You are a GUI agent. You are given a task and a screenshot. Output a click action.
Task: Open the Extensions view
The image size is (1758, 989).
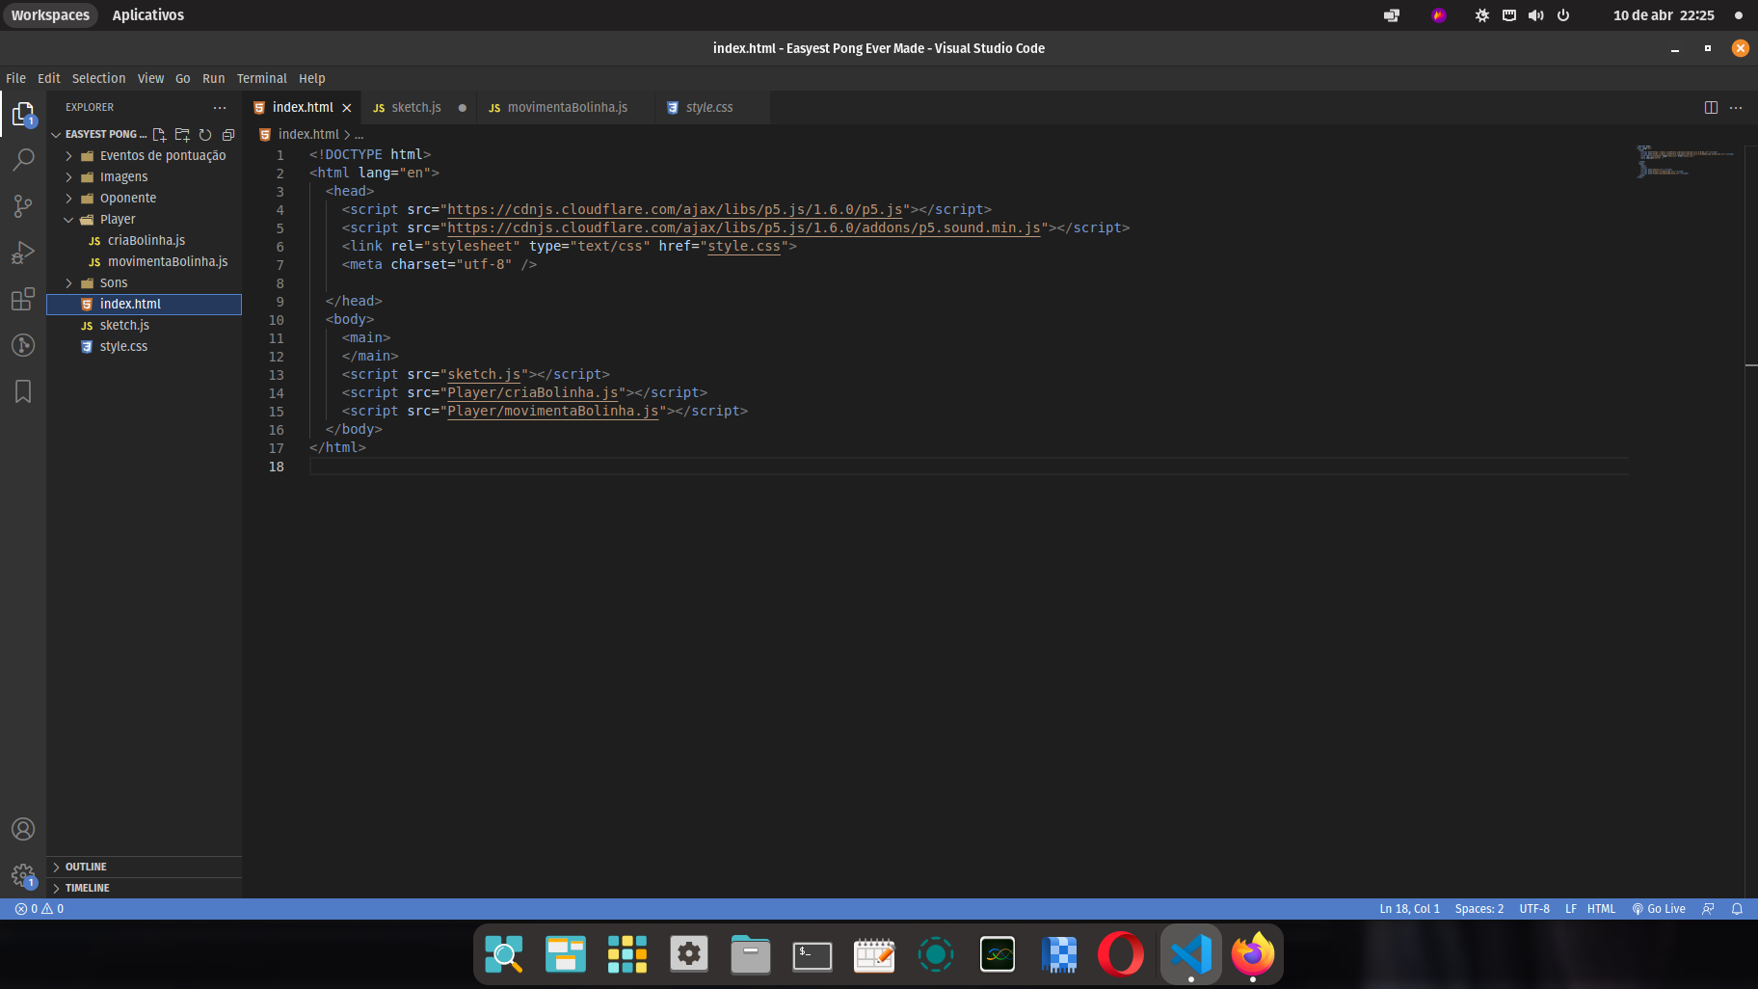pyautogui.click(x=23, y=299)
